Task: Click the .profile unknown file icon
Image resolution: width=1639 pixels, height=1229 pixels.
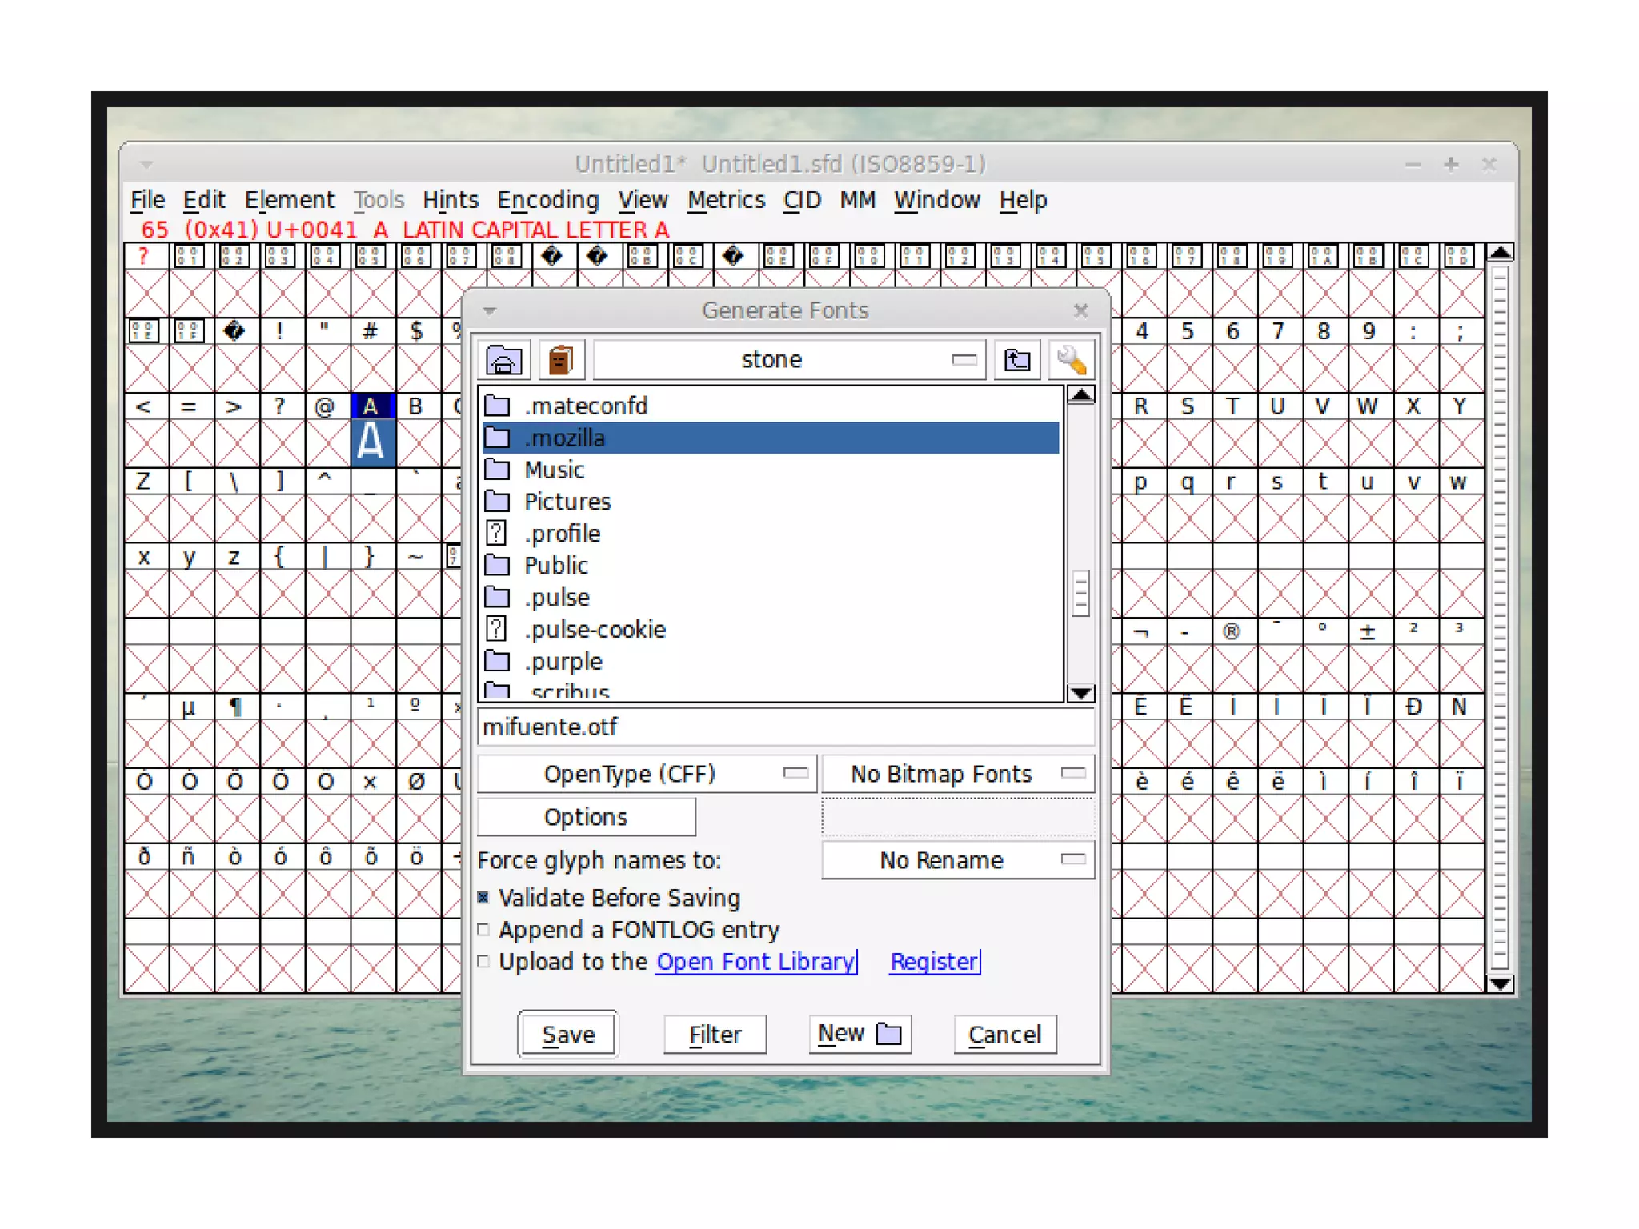Action: 497,533
